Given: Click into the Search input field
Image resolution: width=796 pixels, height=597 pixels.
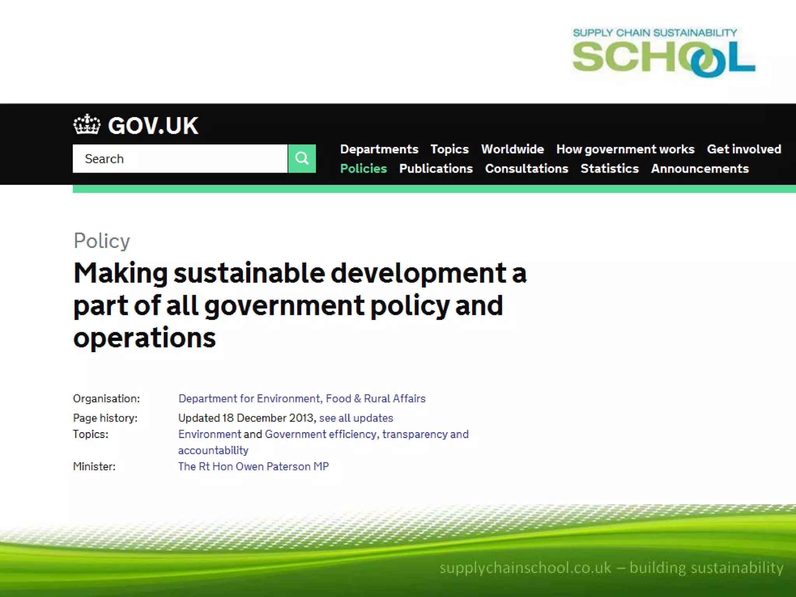Looking at the screenshot, I should tap(180, 159).
